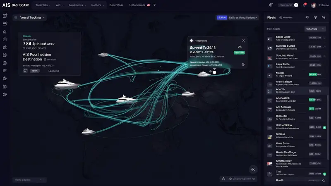Open the Untonments menu item
Screen dimensions: 331x186
pyautogui.click(x=137, y=5)
